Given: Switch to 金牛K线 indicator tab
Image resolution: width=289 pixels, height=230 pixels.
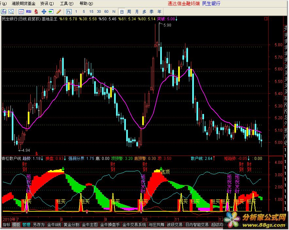Looking at the screenshot, I should point(54,225).
